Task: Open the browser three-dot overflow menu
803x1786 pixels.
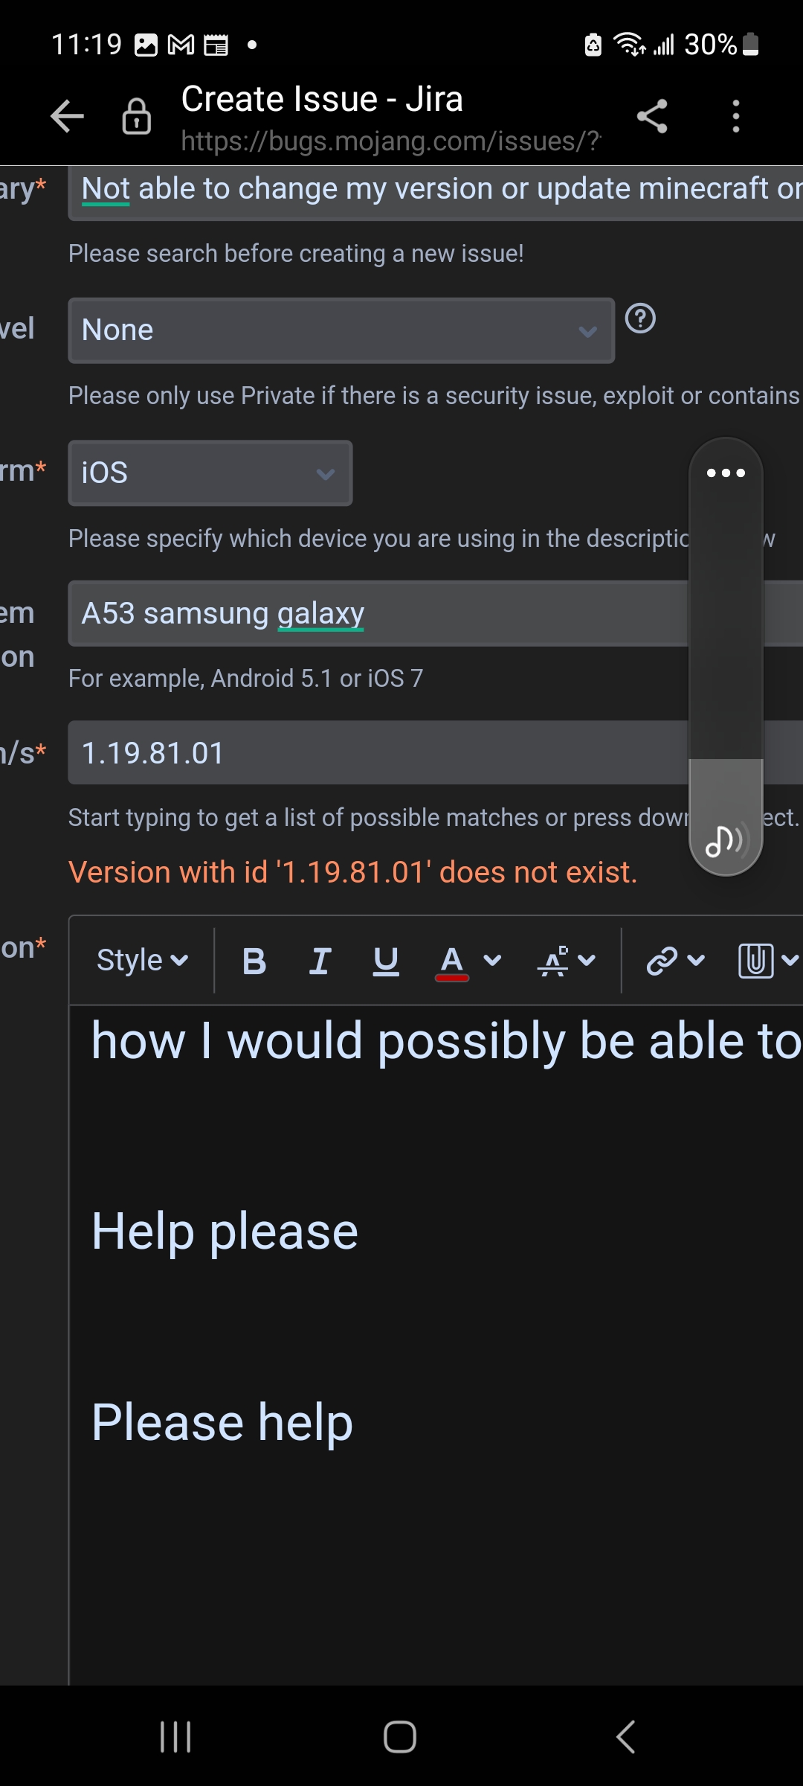Action: click(735, 117)
